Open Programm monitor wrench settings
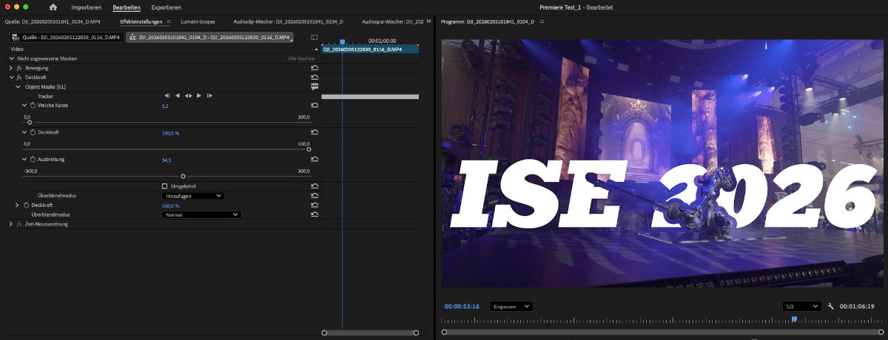The height and width of the screenshot is (340, 888). [x=831, y=306]
